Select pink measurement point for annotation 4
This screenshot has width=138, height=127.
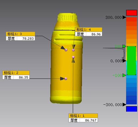point(73,50)
